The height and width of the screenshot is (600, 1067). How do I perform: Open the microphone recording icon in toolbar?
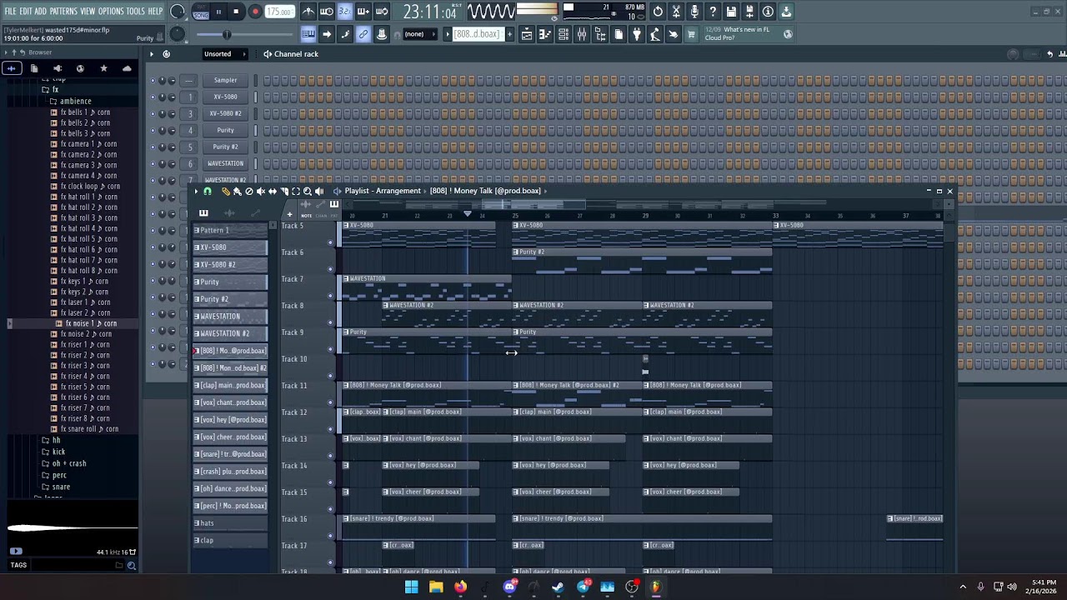click(694, 12)
